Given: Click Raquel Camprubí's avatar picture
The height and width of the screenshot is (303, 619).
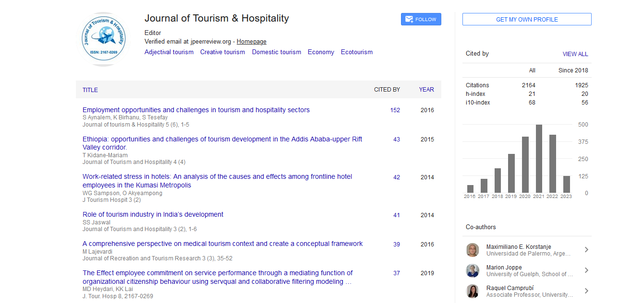Looking at the screenshot, I should 473,291.
